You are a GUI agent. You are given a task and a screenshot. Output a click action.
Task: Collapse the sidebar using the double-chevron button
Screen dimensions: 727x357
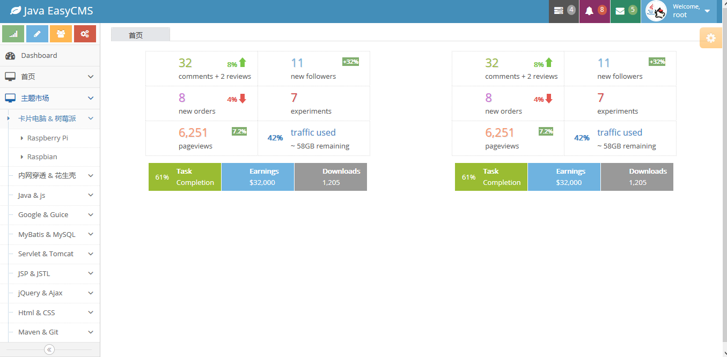[49, 349]
